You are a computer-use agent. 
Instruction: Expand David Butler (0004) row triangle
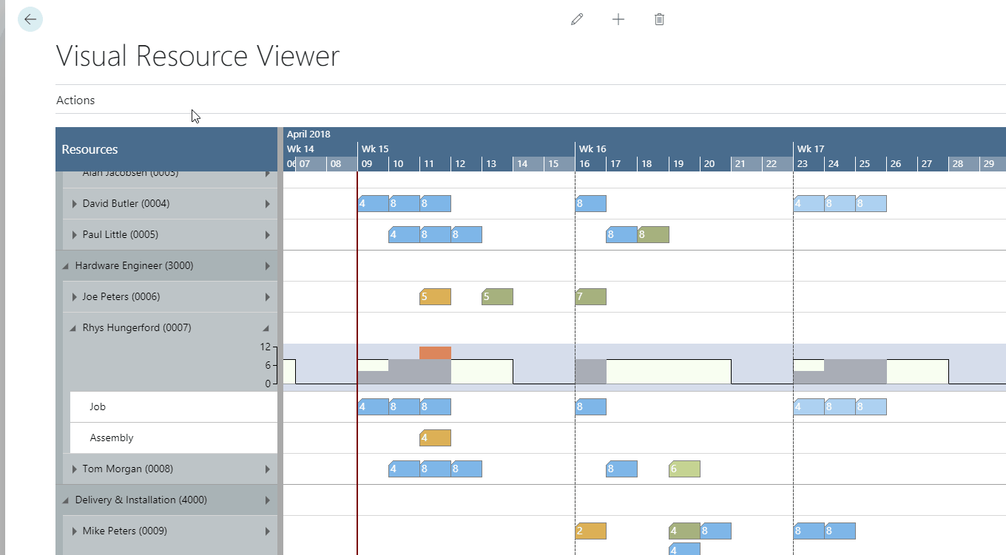[75, 204]
